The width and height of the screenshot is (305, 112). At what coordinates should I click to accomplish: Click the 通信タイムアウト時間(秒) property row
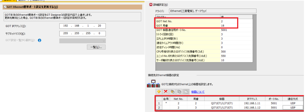pos(204,43)
